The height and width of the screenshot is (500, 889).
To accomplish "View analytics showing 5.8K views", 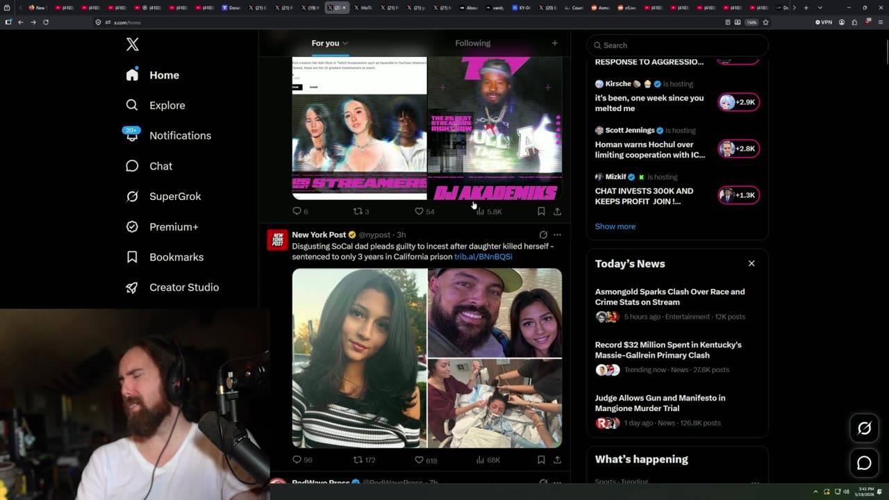I will pyautogui.click(x=489, y=211).
